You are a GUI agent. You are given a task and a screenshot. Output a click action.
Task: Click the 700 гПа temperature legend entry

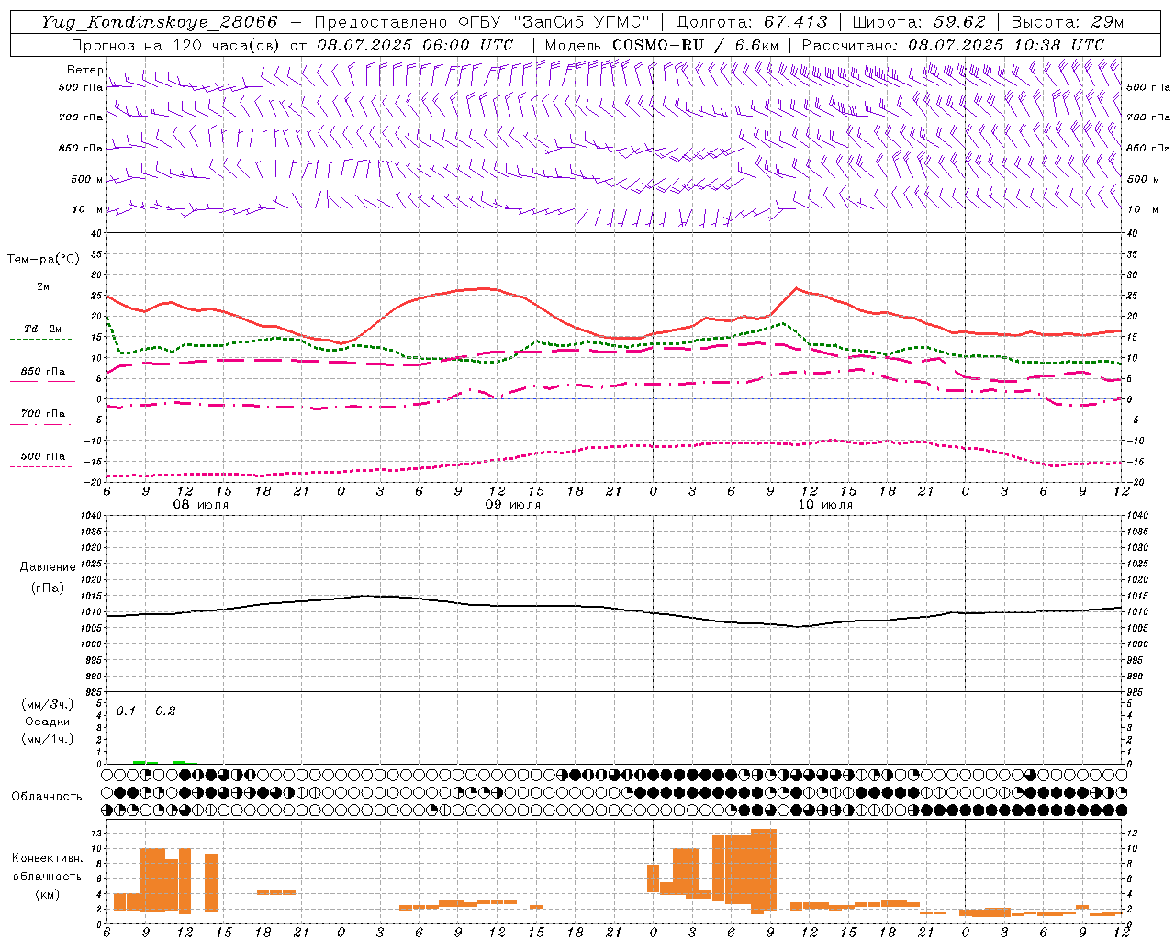point(43,413)
